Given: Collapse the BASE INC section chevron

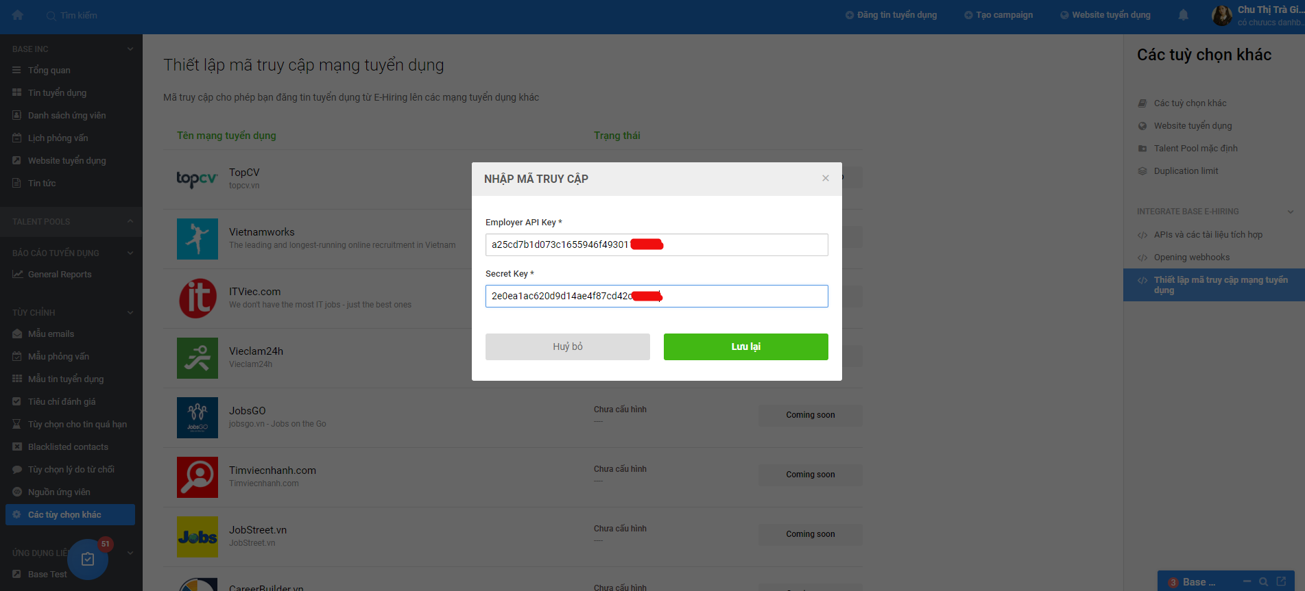Looking at the screenshot, I should tap(130, 49).
